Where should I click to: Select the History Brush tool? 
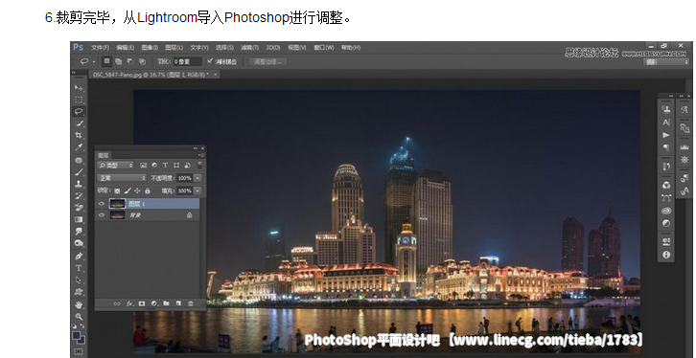(x=79, y=196)
